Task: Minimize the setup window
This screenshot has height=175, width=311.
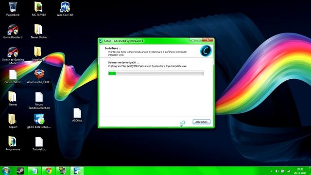Action: point(192,40)
